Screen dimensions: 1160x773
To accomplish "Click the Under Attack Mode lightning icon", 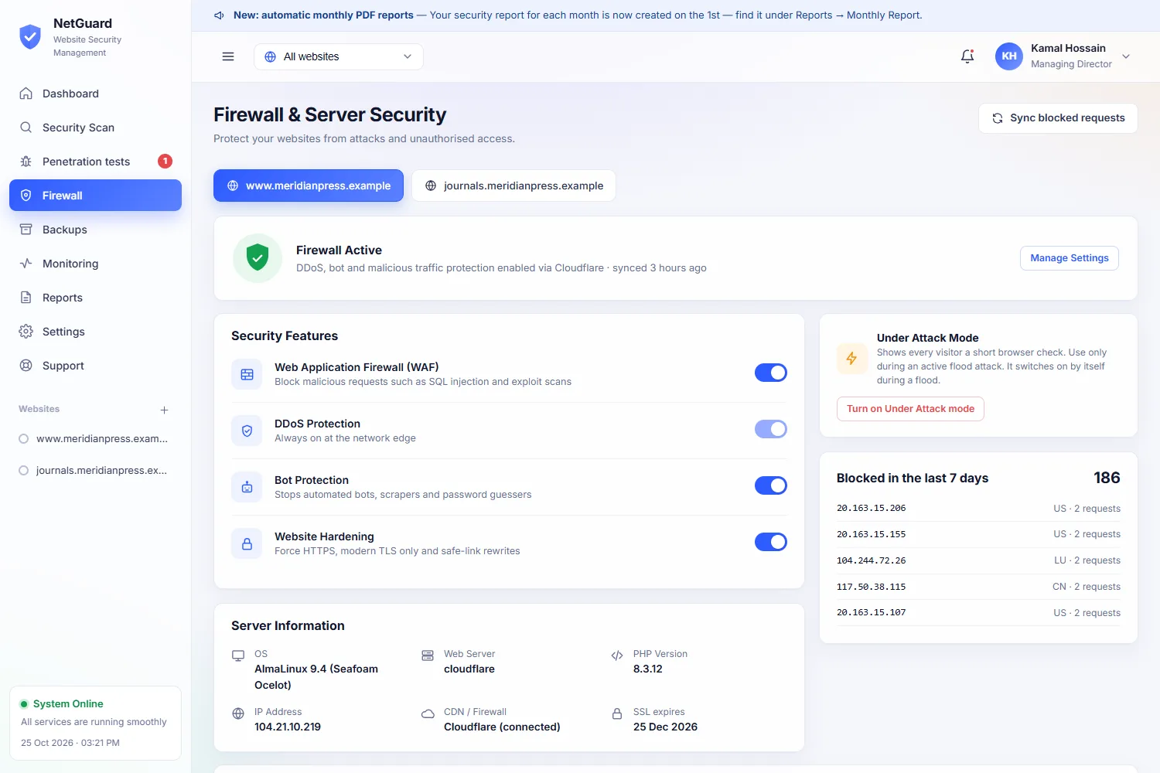I will [x=852, y=359].
